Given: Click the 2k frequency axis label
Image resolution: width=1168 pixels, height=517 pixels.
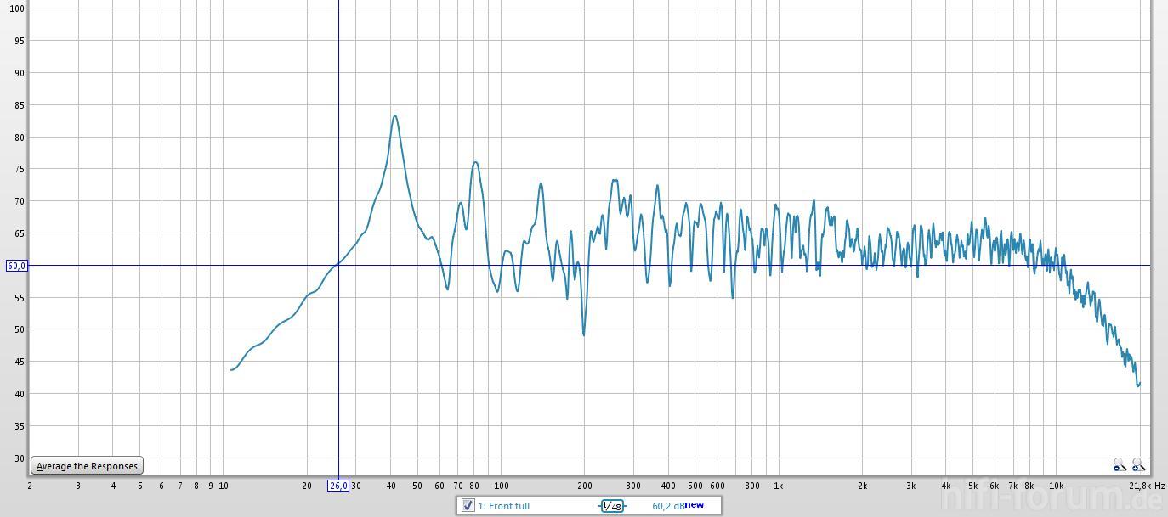Looking at the screenshot, I should (862, 486).
